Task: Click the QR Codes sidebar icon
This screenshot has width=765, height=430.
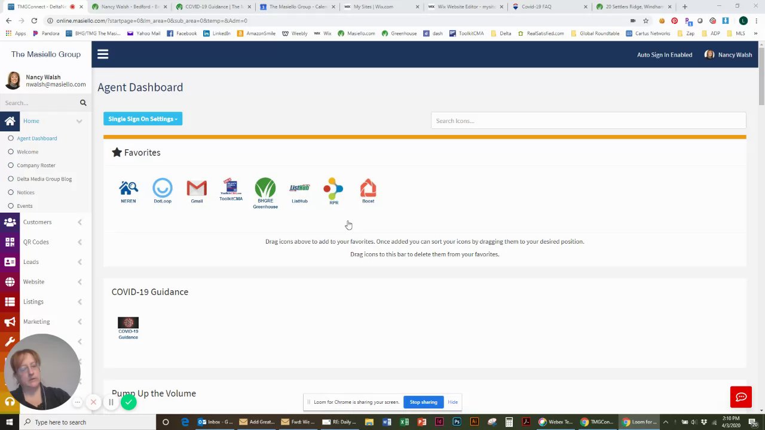Action: (10, 242)
